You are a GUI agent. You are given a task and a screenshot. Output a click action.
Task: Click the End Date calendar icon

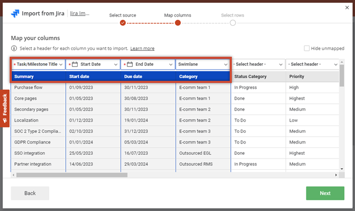pyautogui.click(x=130, y=64)
